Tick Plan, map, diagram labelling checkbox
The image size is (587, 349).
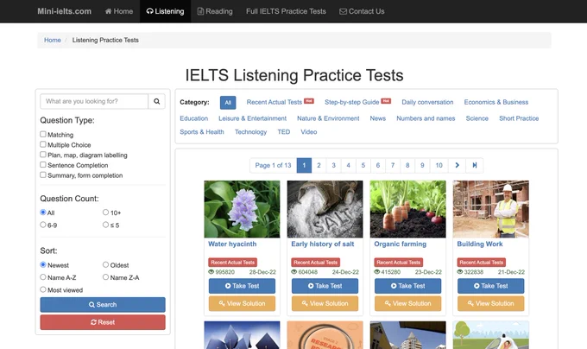click(43, 155)
